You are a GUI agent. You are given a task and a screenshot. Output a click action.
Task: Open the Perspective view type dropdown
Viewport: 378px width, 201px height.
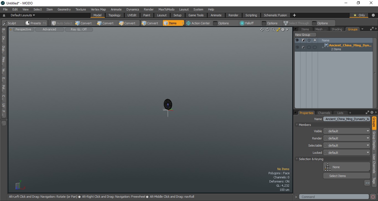(24, 29)
